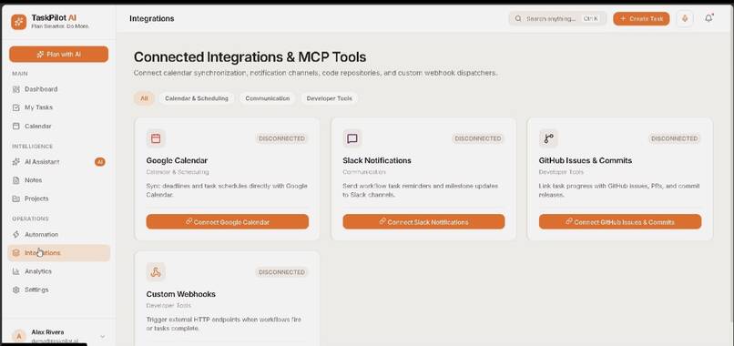The image size is (734, 346).
Task: Click the Projects folder icon
Action: (15, 198)
